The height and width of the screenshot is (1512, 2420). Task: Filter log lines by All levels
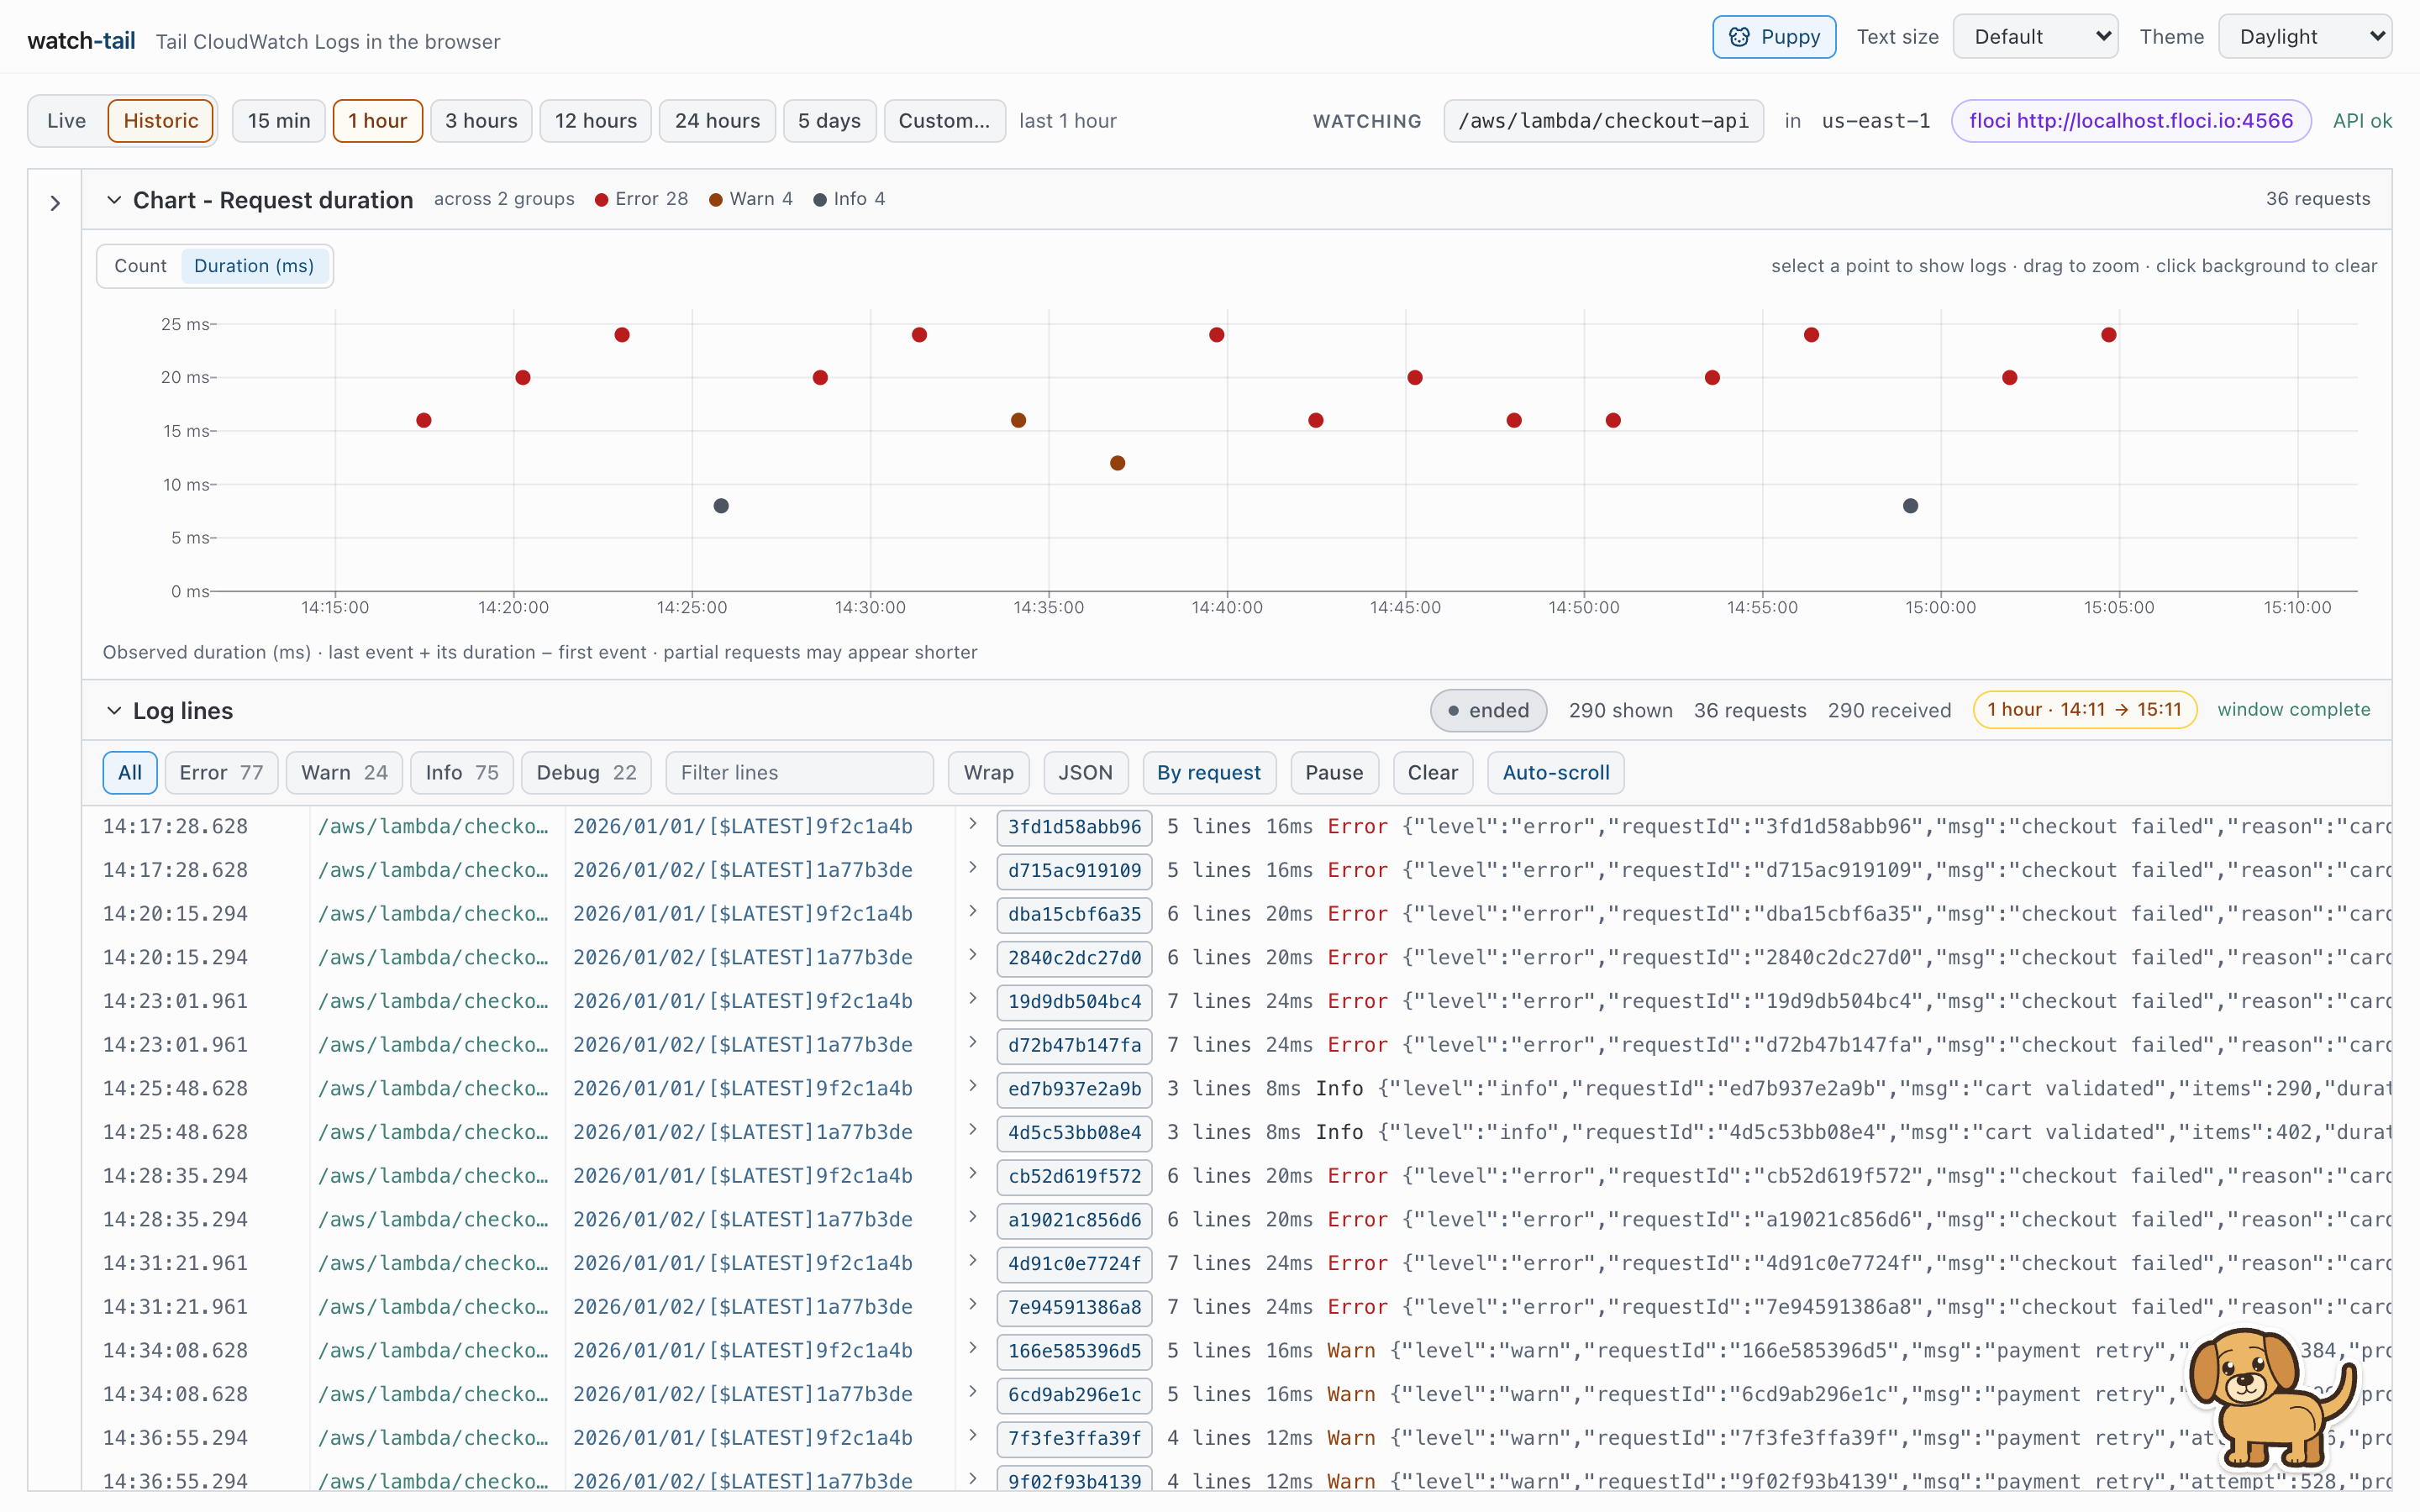(130, 773)
